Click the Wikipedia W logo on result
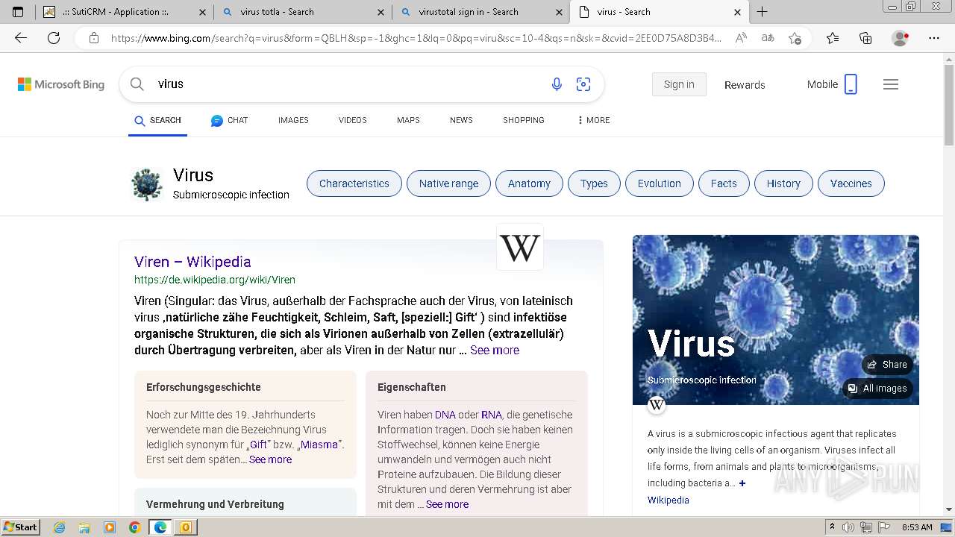Screen dimensions: 955x537 tap(520, 247)
